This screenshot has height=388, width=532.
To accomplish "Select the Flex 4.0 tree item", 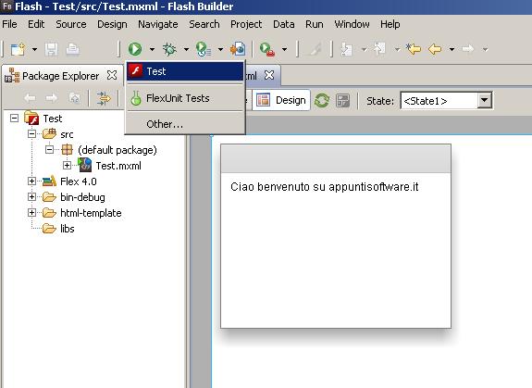I will pos(79,181).
